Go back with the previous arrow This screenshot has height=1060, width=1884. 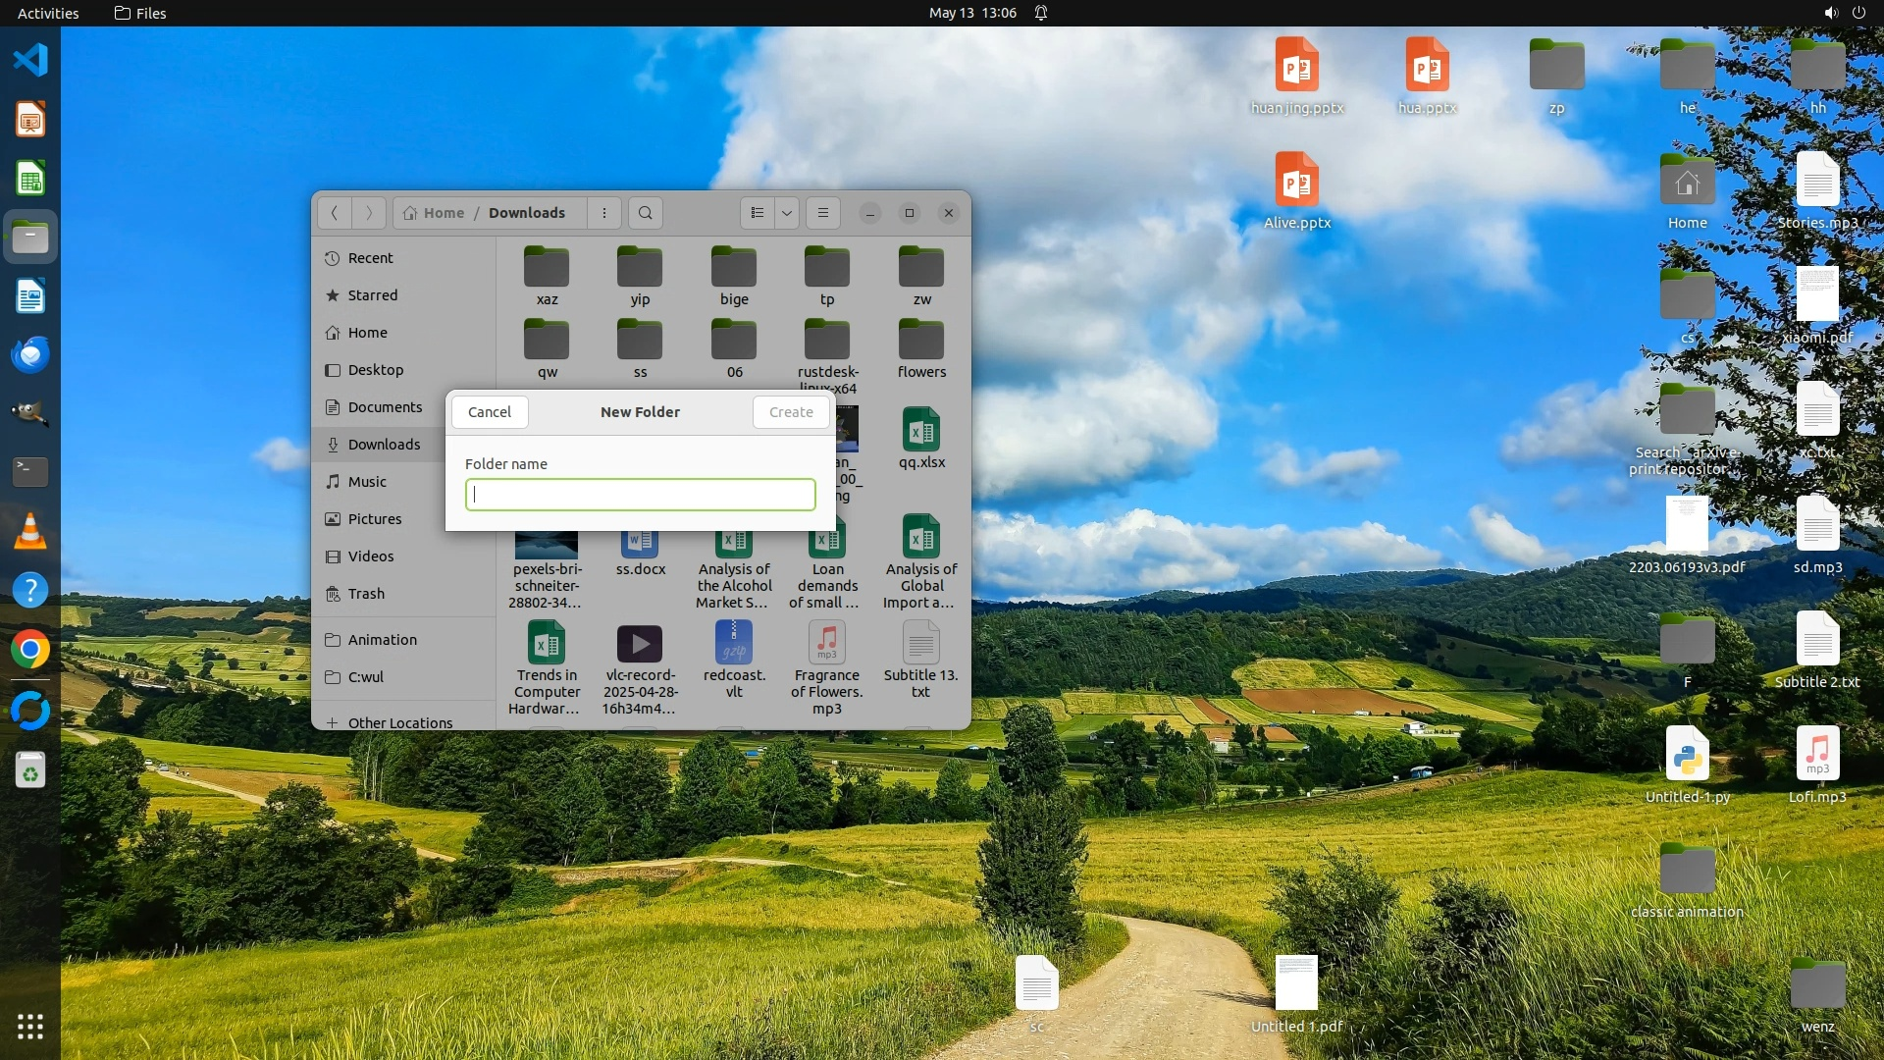pyautogui.click(x=334, y=213)
